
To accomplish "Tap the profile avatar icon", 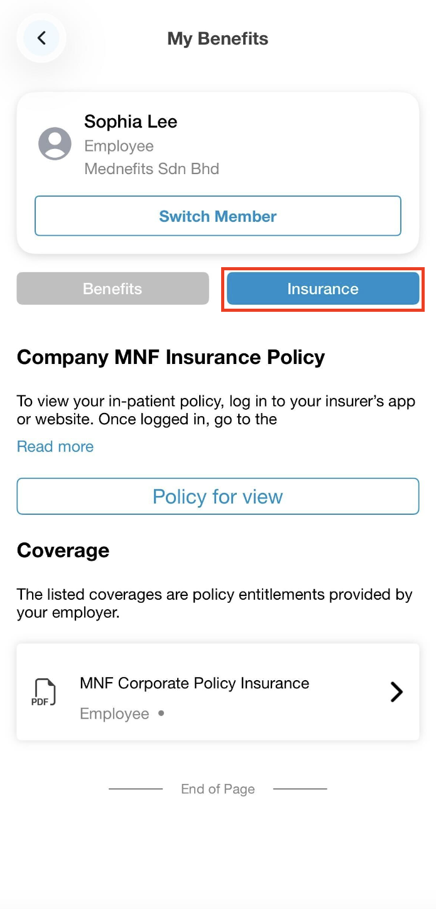I will click(55, 144).
